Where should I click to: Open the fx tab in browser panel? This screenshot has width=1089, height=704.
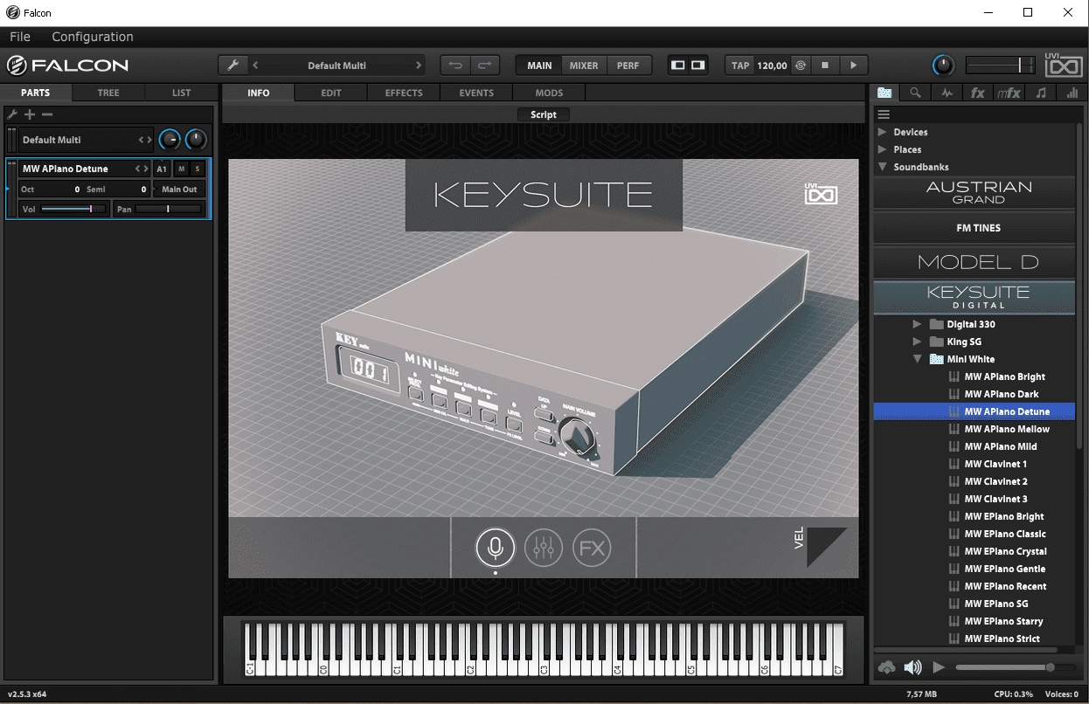pyautogui.click(x=978, y=93)
